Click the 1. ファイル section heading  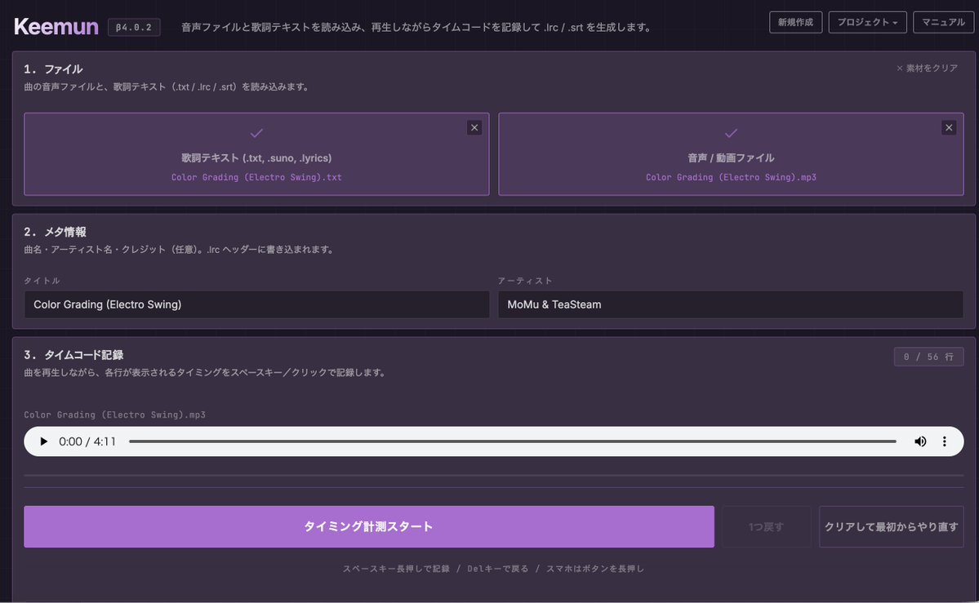pyautogui.click(x=53, y=69)
